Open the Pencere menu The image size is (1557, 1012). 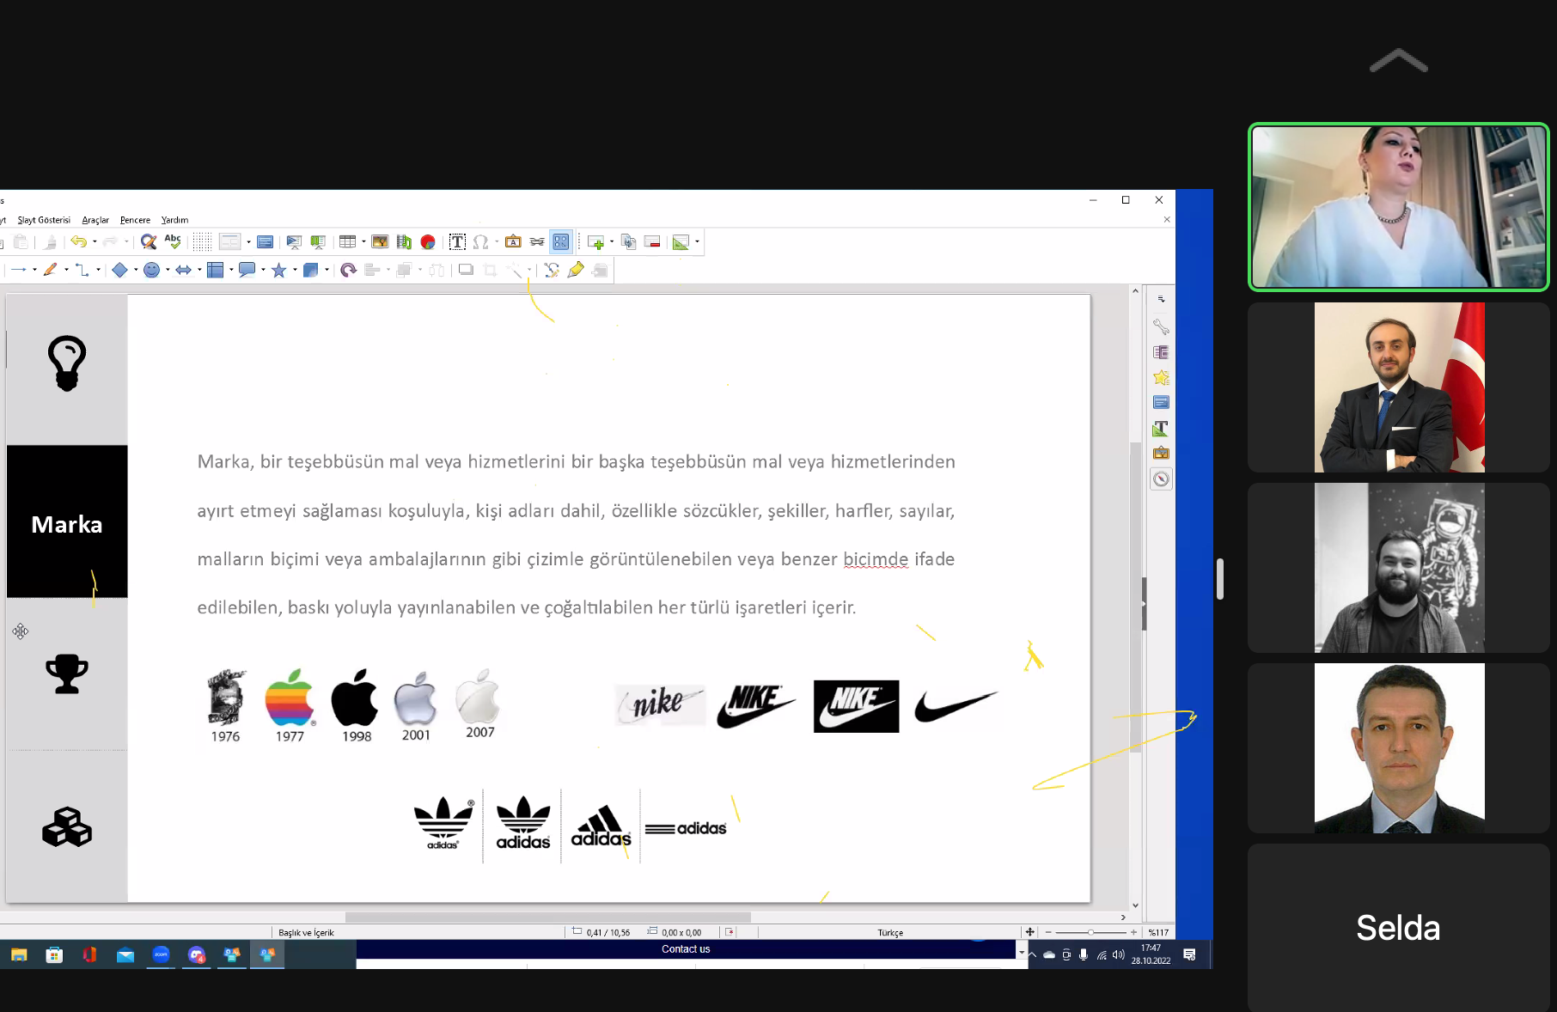(x=135, y=220)
